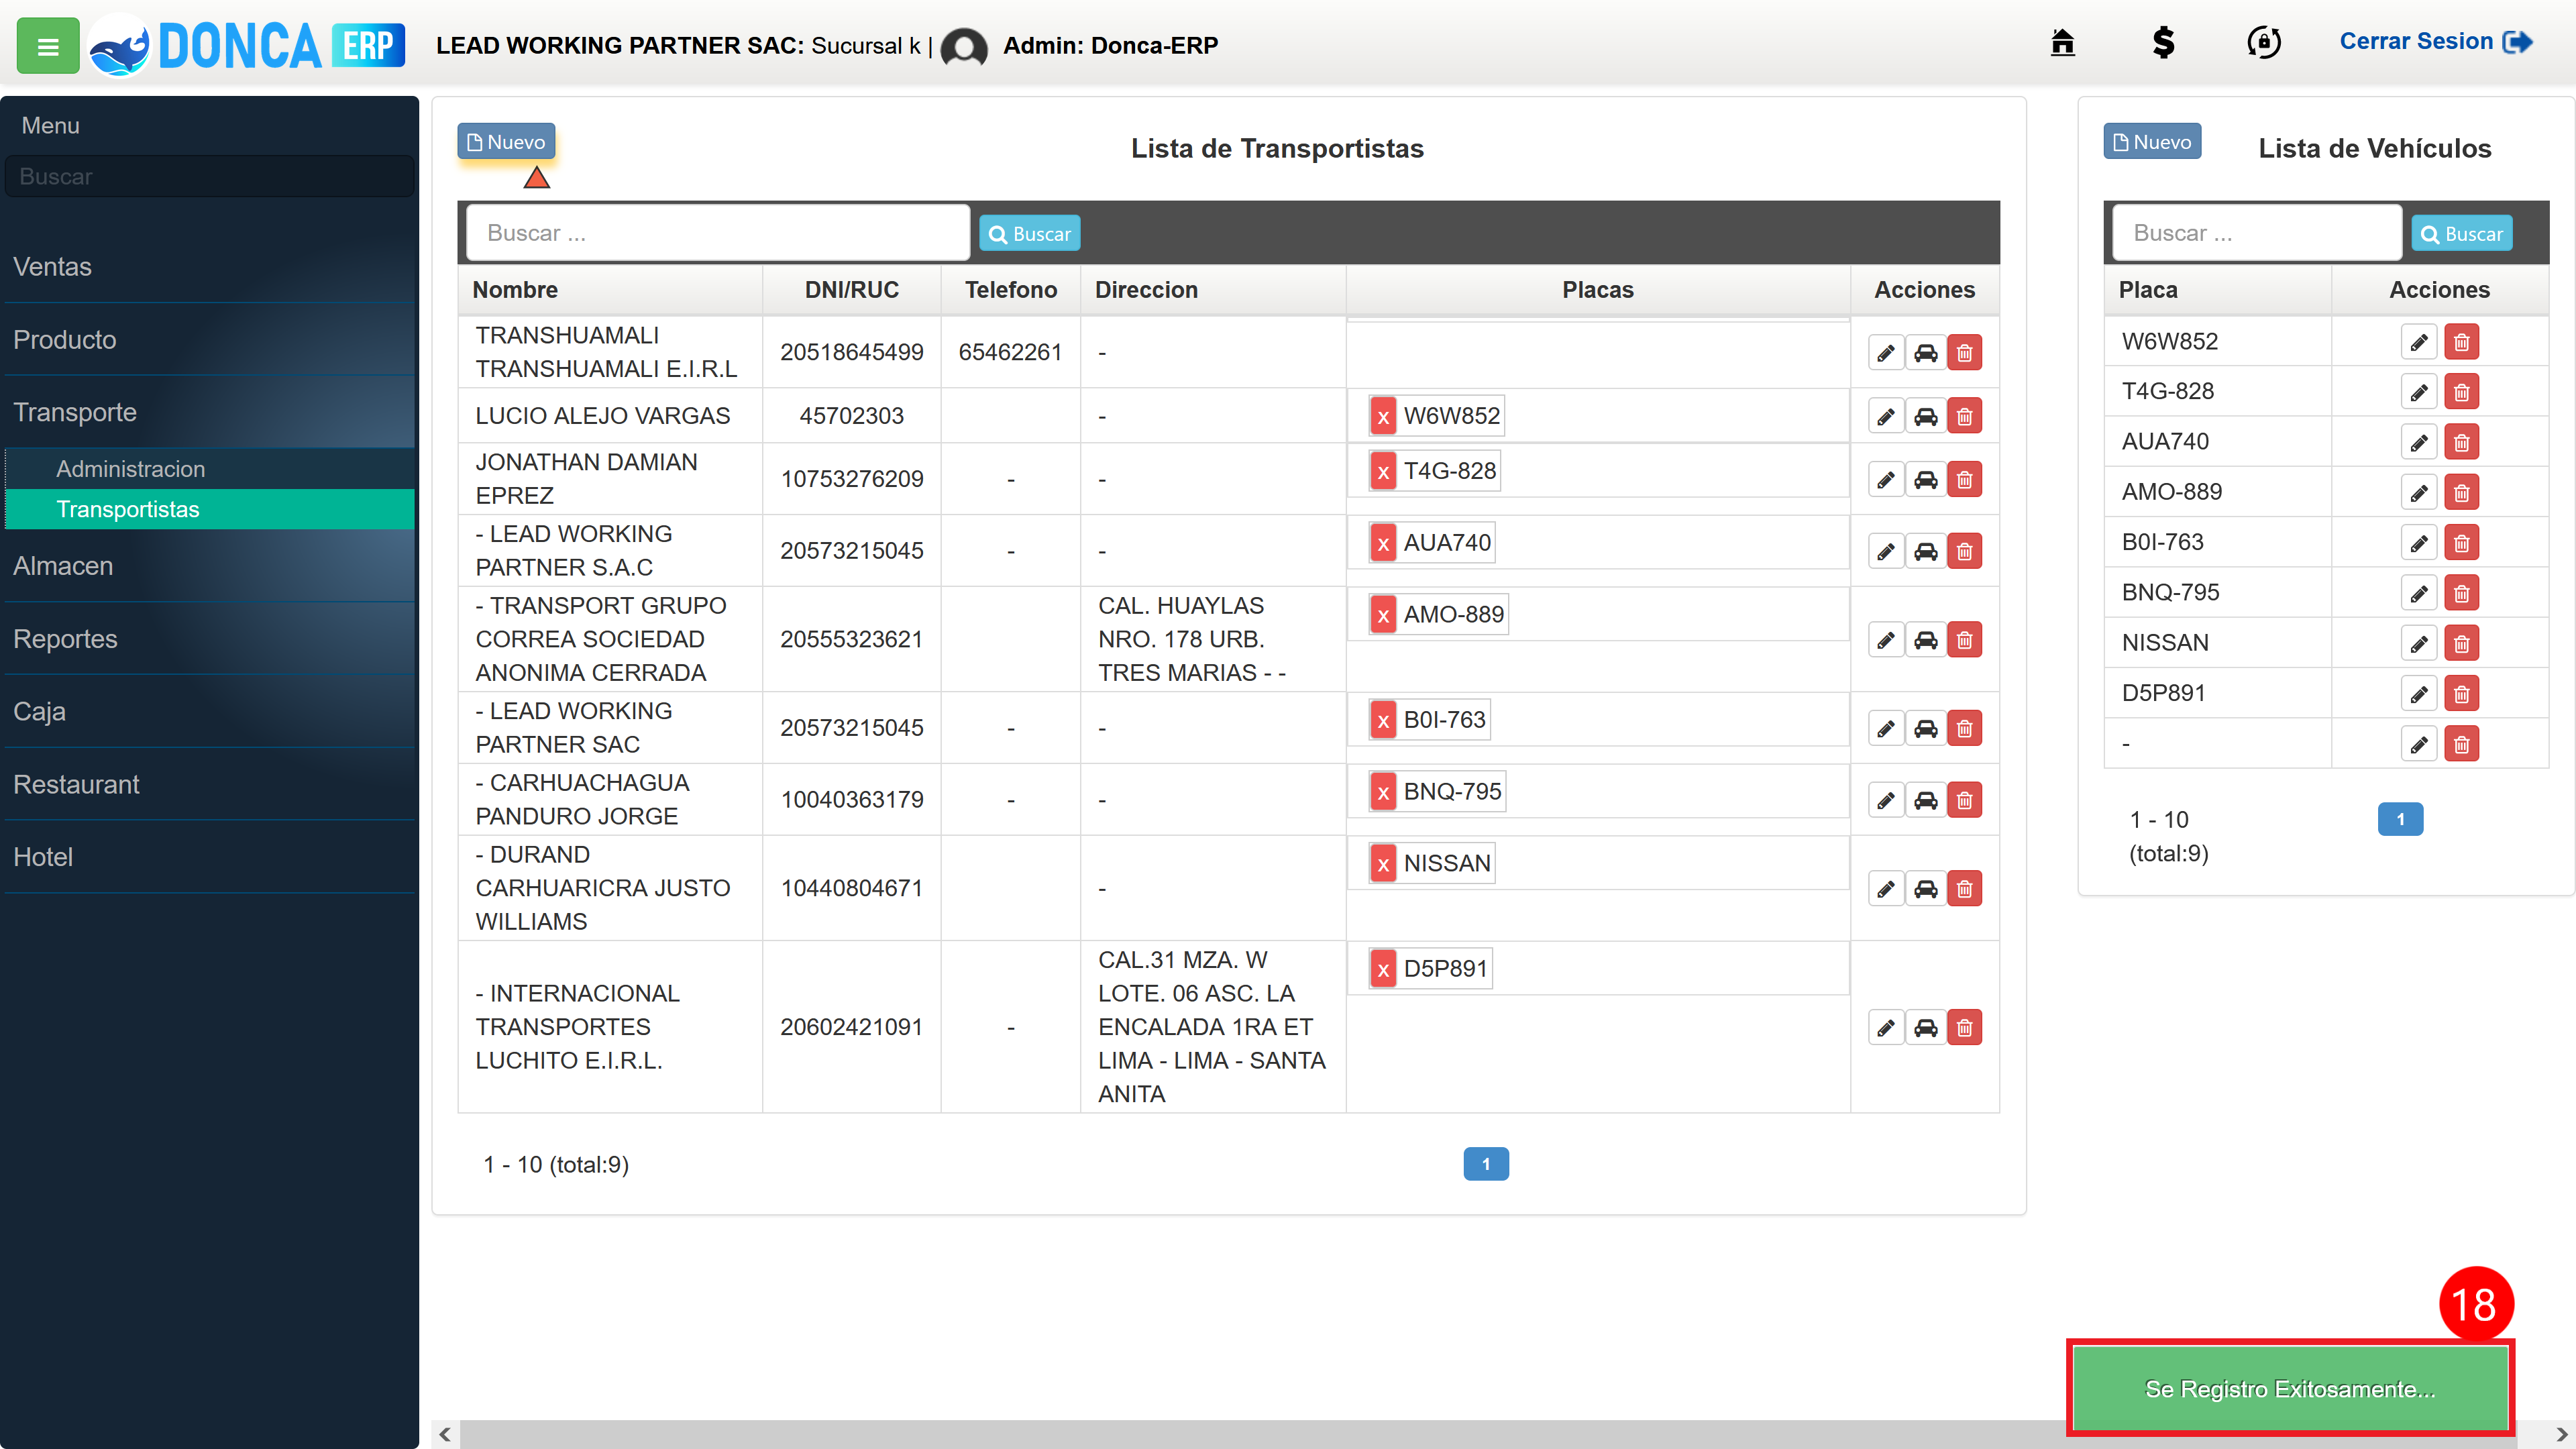Screen dimensions: 2576x1449
Task: Remove plate AUA740 with red x
Action: coord(1383,543)
